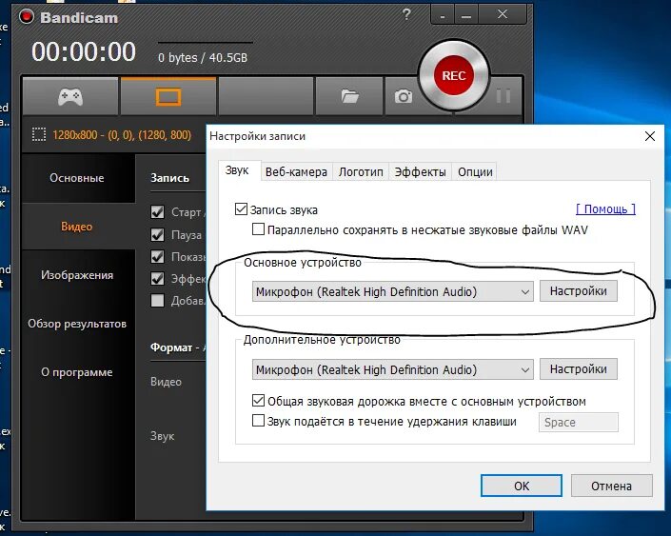Enable Звук подаётся в течение удержания клавиши
Image resolution: width=671 pixels, height=536 pixels.
tap(258, 421)
